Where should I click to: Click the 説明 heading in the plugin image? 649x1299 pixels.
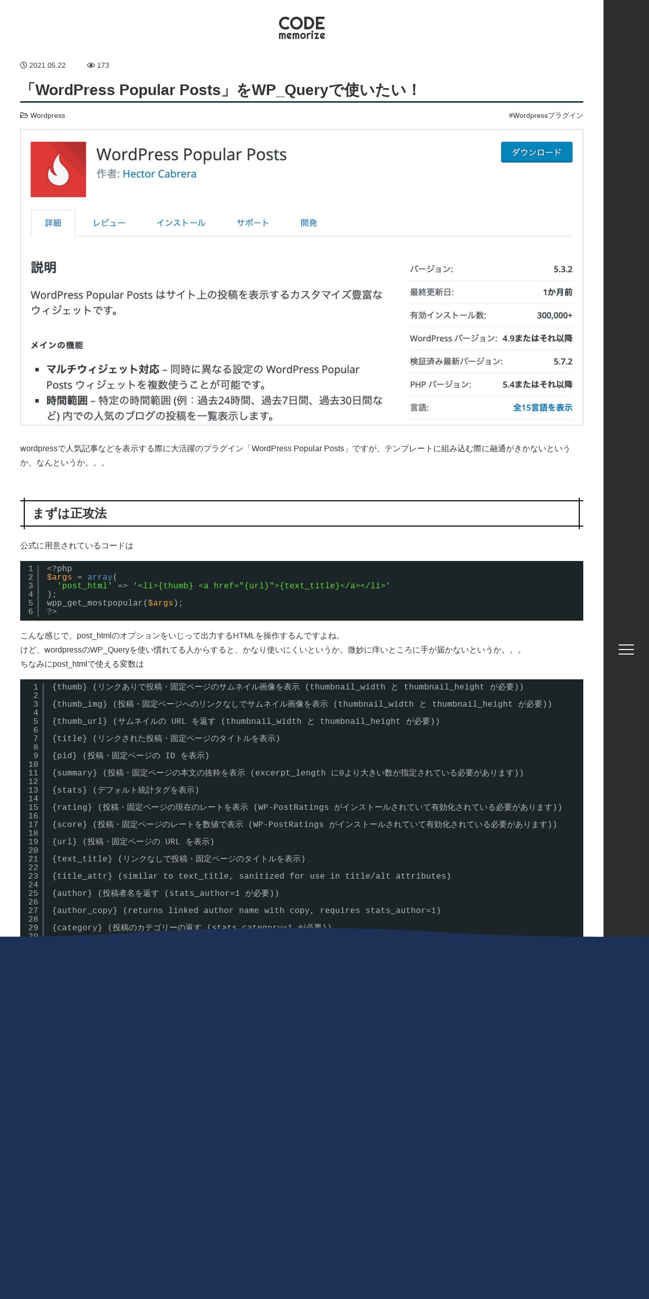tap(43, 268)
